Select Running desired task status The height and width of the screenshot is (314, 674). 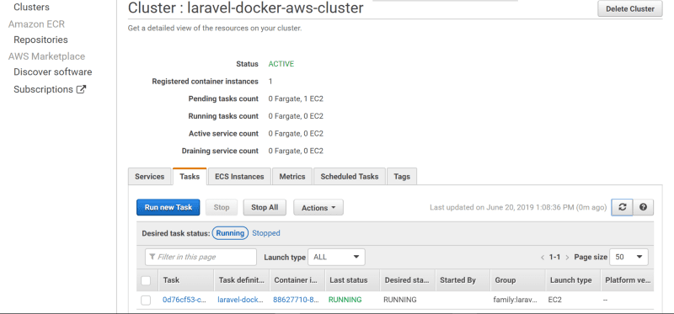(x=230, y=233)
